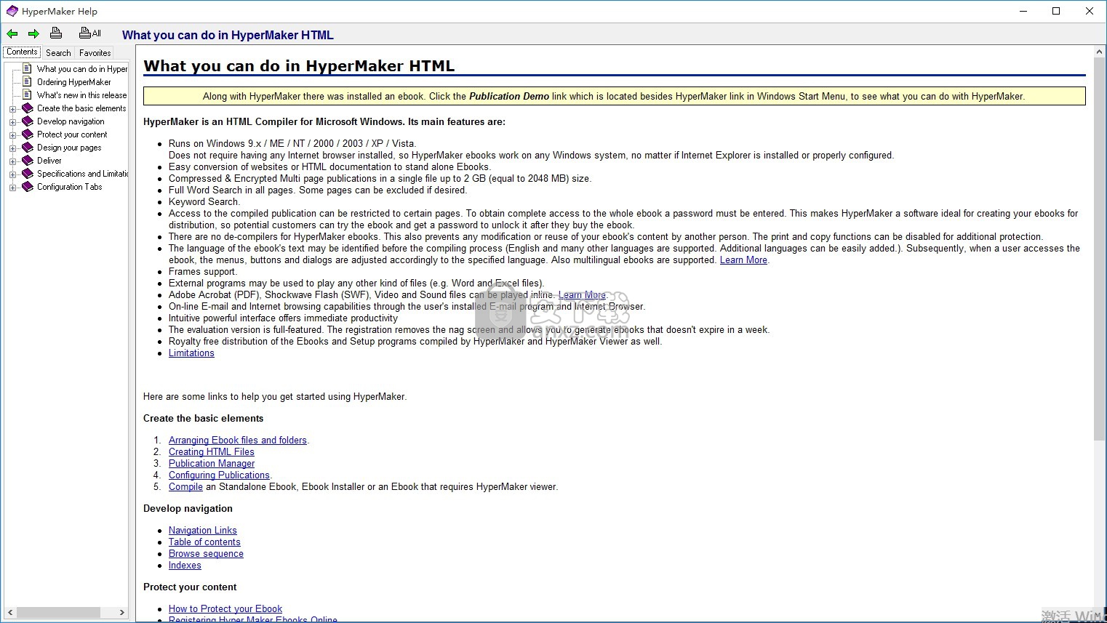The height and width of the screenshot is (623, 1107).
Task: Switch to the Favorites tab
Action: pos(95,53)
